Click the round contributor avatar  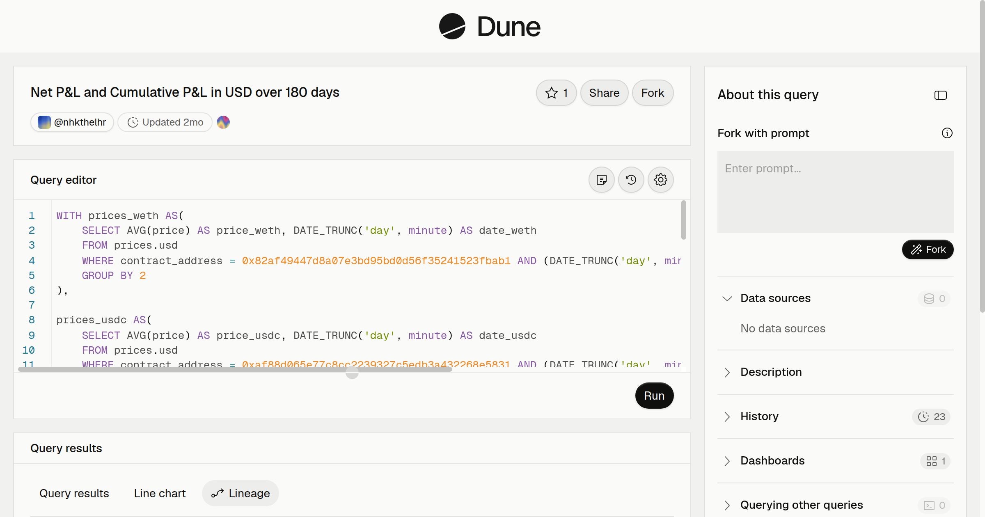point(223,122)
